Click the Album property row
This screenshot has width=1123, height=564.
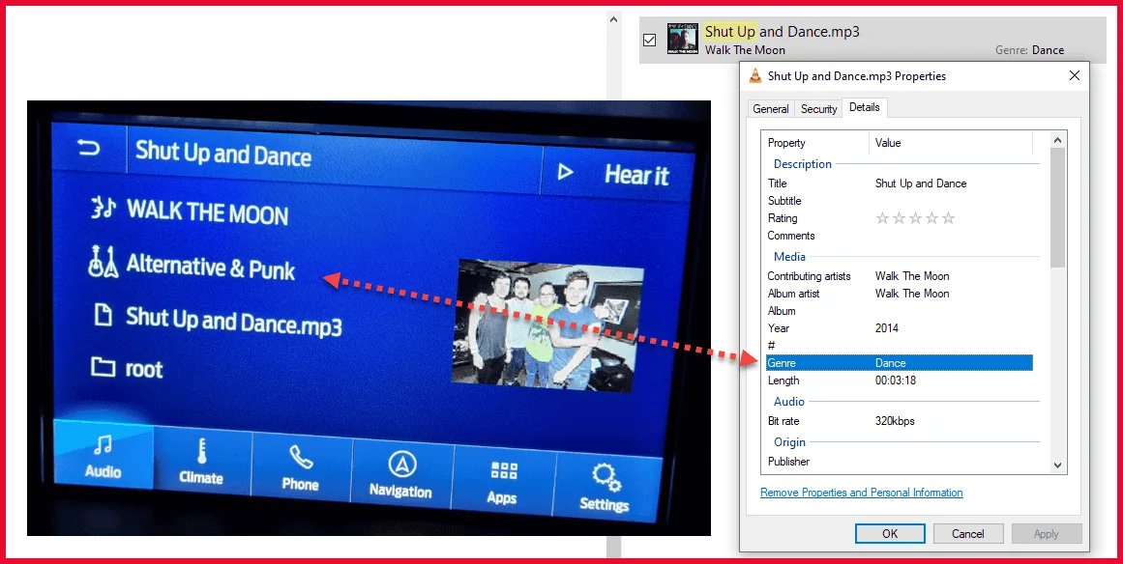(x=899, y=311)
